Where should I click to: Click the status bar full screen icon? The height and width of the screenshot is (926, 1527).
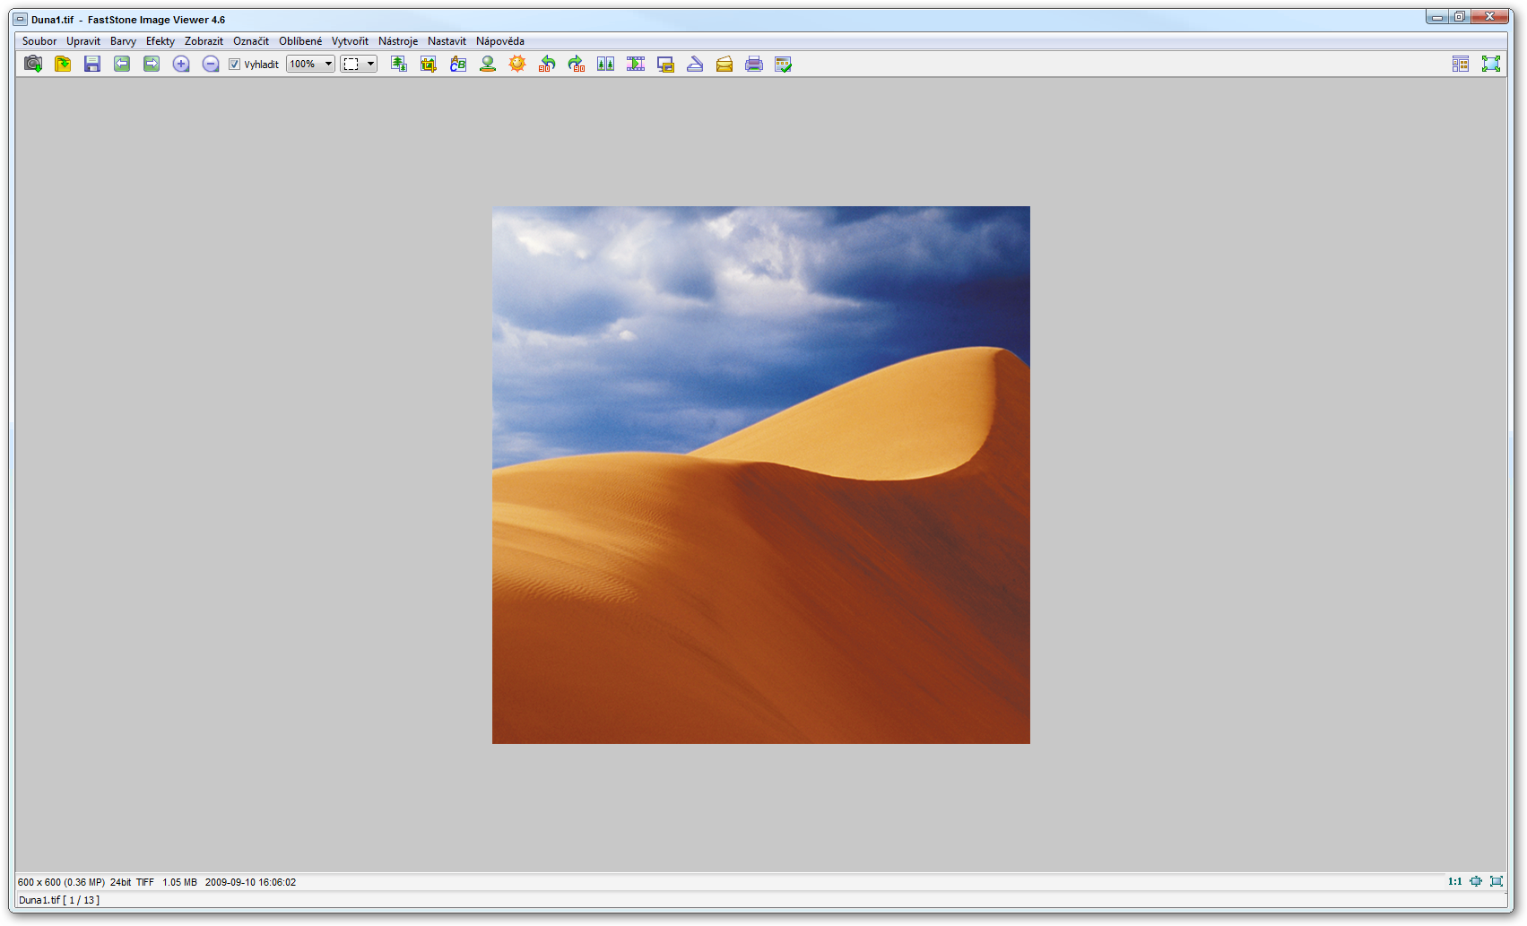pyautogui.click(x=1497, y=881)
